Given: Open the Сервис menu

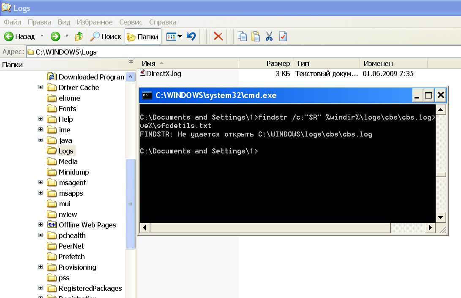Looking at the screenshot, I should coord(131,22).
